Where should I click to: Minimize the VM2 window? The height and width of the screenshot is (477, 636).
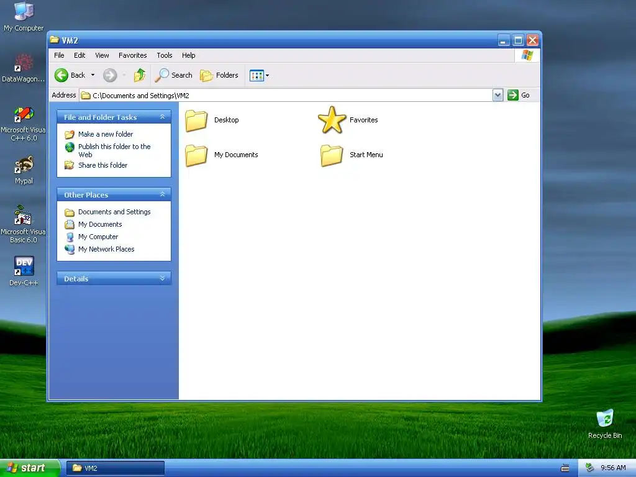point(504,40)
